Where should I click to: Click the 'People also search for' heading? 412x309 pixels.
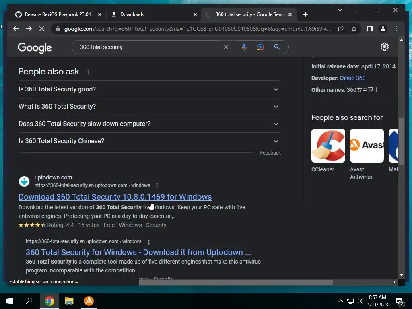tap(347, 117)
